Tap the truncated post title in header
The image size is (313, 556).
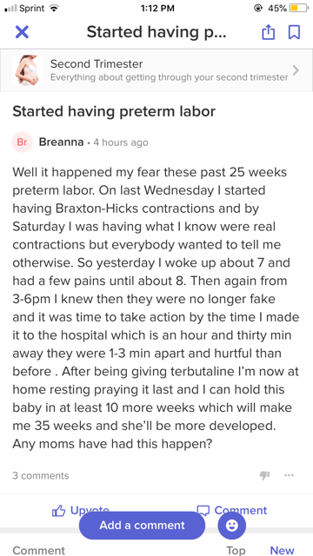(x=156, y=32)
